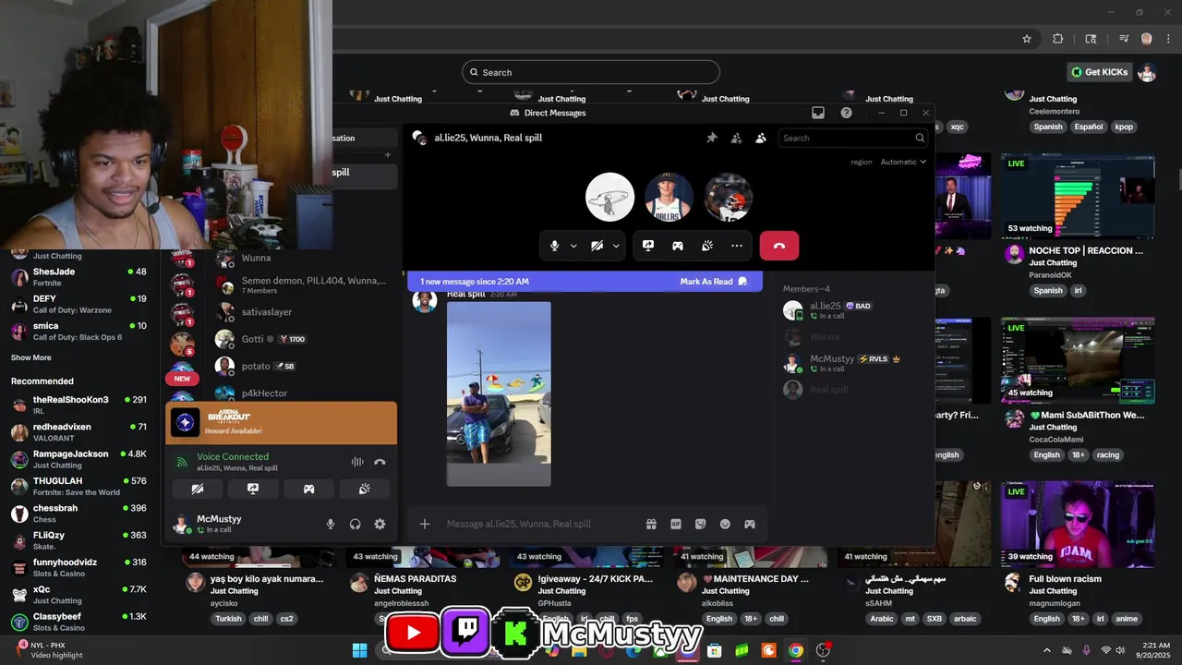Open the xQc recommended channel
The width and height of the screenshot is (1182, 665).
(78, 594)
